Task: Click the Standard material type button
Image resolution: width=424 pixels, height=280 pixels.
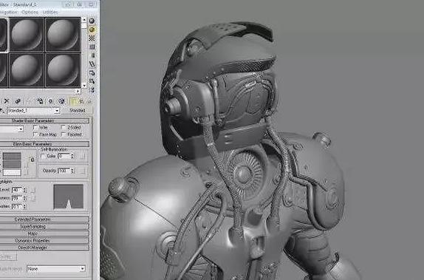Action: [78, 110]
